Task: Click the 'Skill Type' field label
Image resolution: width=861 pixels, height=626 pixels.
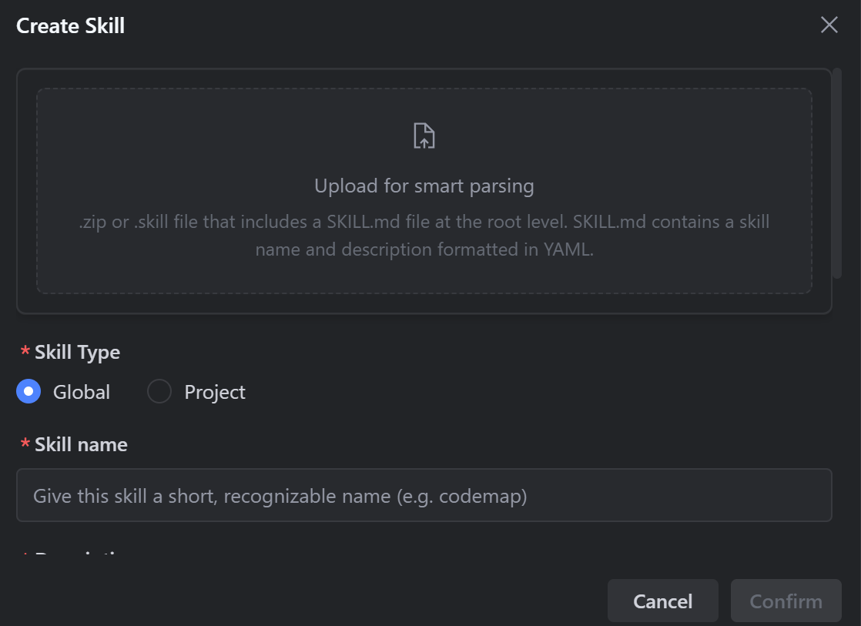Action: coord(77,352)
